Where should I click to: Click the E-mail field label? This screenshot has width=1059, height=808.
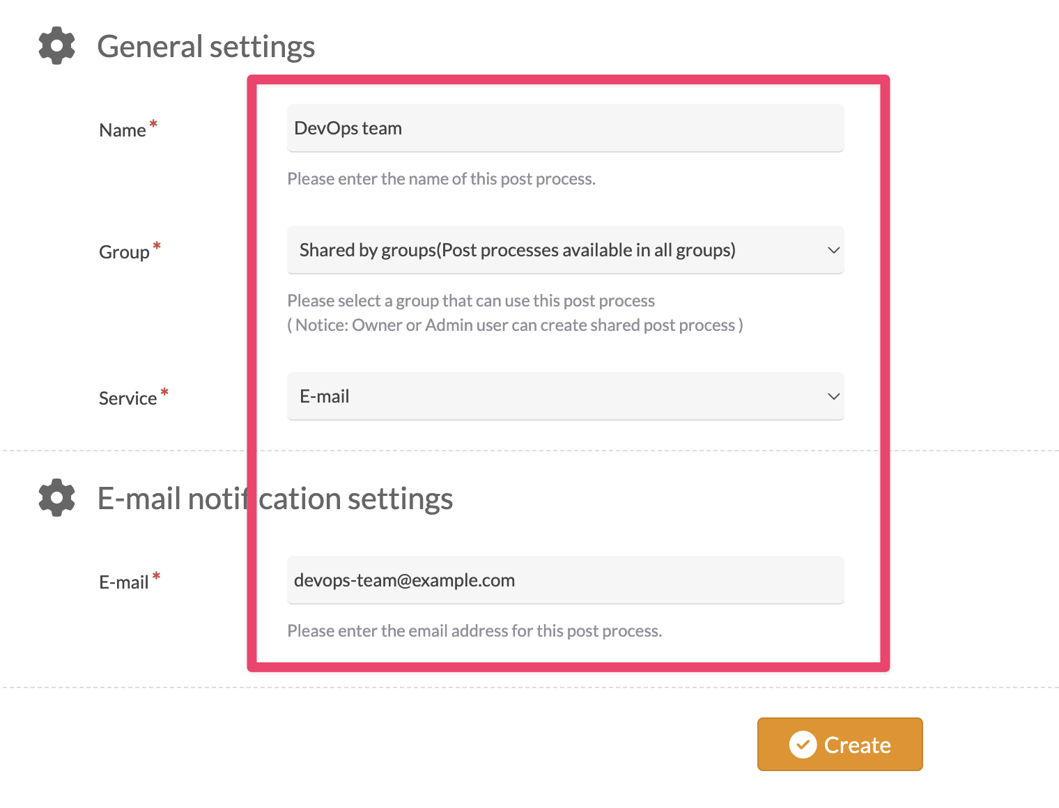(124, 582)
